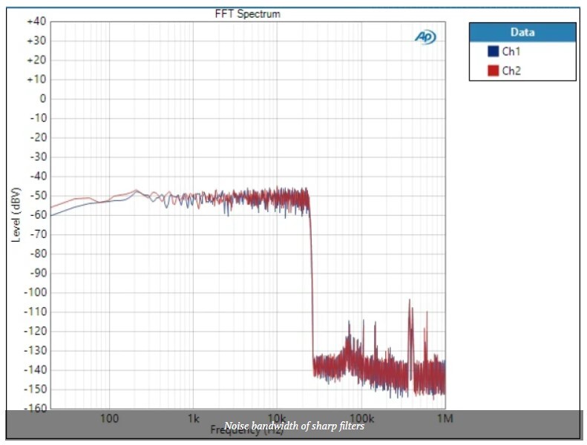587x445 pixels.
Task: Select the Ch2 legend label
Action: 511,70
